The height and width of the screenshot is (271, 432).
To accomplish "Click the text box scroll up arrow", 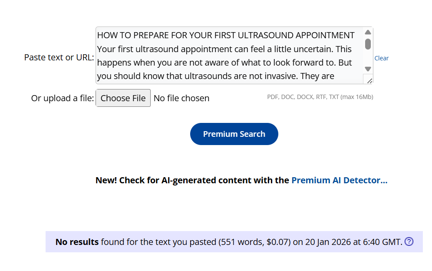I will [x=368, y=33].
